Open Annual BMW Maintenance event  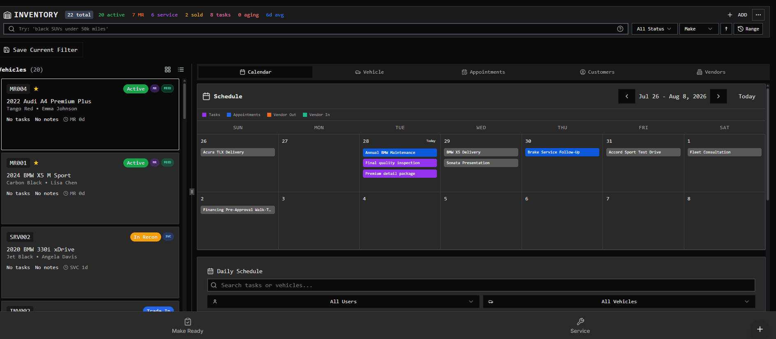pos(400,153)
